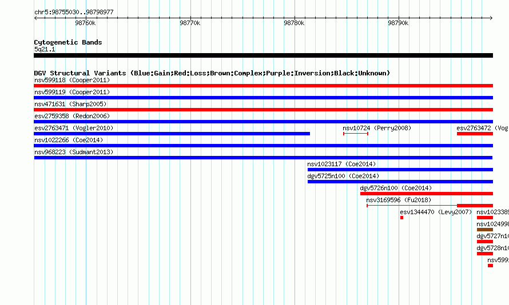Viewport: 509px width, 305px height.
Task: Select the small red esv1344470 square
Action: pyautogui.click(x=402, y=218)
